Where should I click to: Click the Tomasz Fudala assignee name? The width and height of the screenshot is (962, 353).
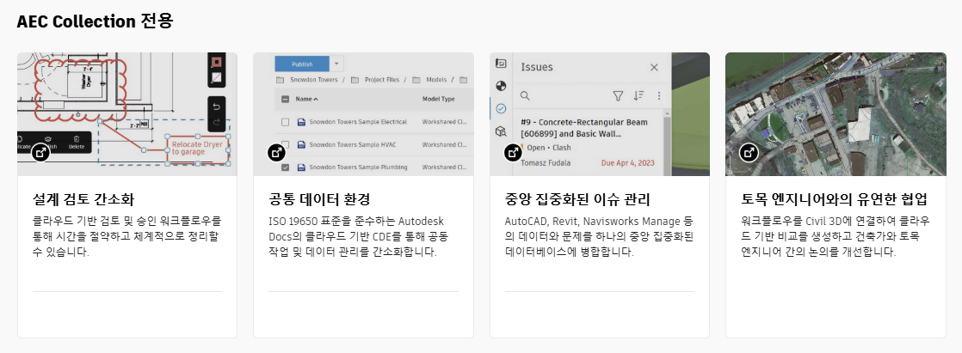click(x=548, y=163)
